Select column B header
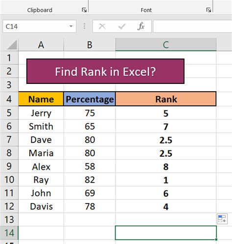Viewport: 232px width, 244px height. 90,45
